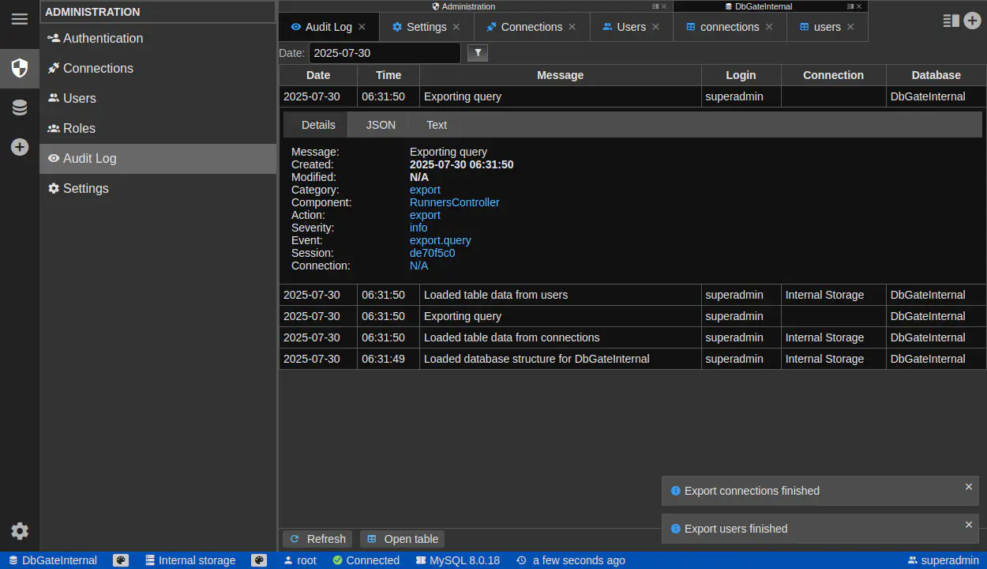
Task: Select the Administration shield icon in sidebar
Action: 20,68
